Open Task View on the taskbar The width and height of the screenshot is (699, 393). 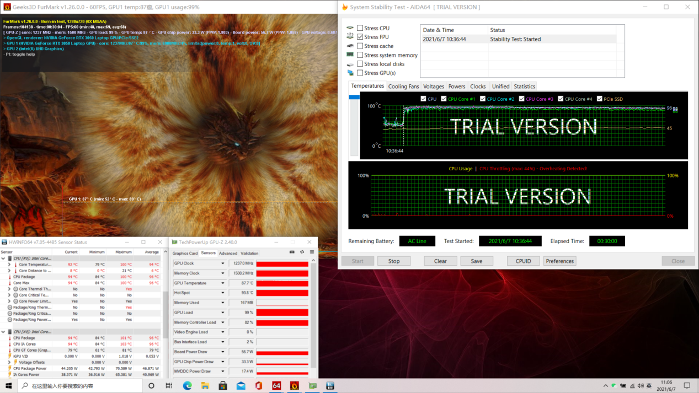pyautogui.click(x=169, y=386)
